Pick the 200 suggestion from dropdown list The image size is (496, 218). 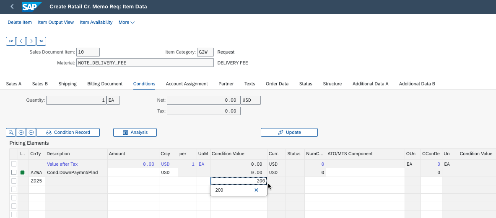tap(226, 190)
